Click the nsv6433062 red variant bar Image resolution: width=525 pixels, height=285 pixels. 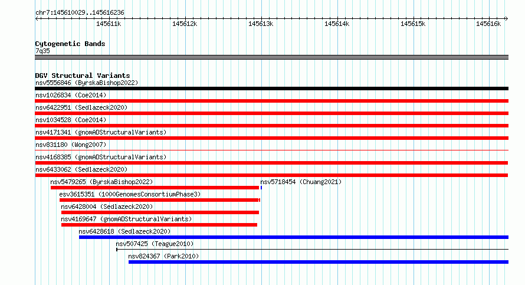pyautogui.click(x=271, y=175)
